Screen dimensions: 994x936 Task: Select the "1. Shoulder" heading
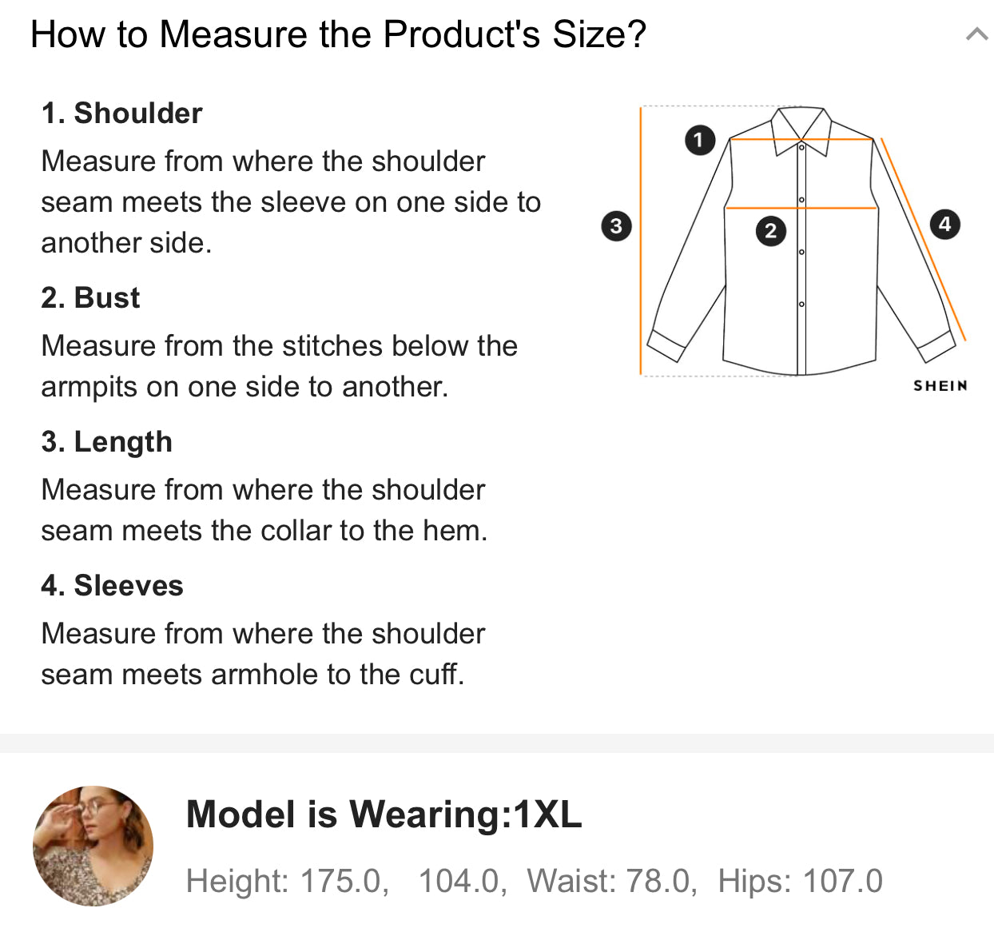coord(121,114)
